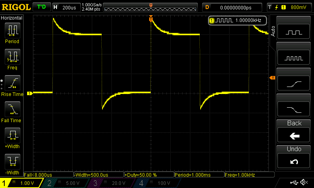Select the -Width measurement icon
The image size is (314, 188).
click(x=12, y=164)
